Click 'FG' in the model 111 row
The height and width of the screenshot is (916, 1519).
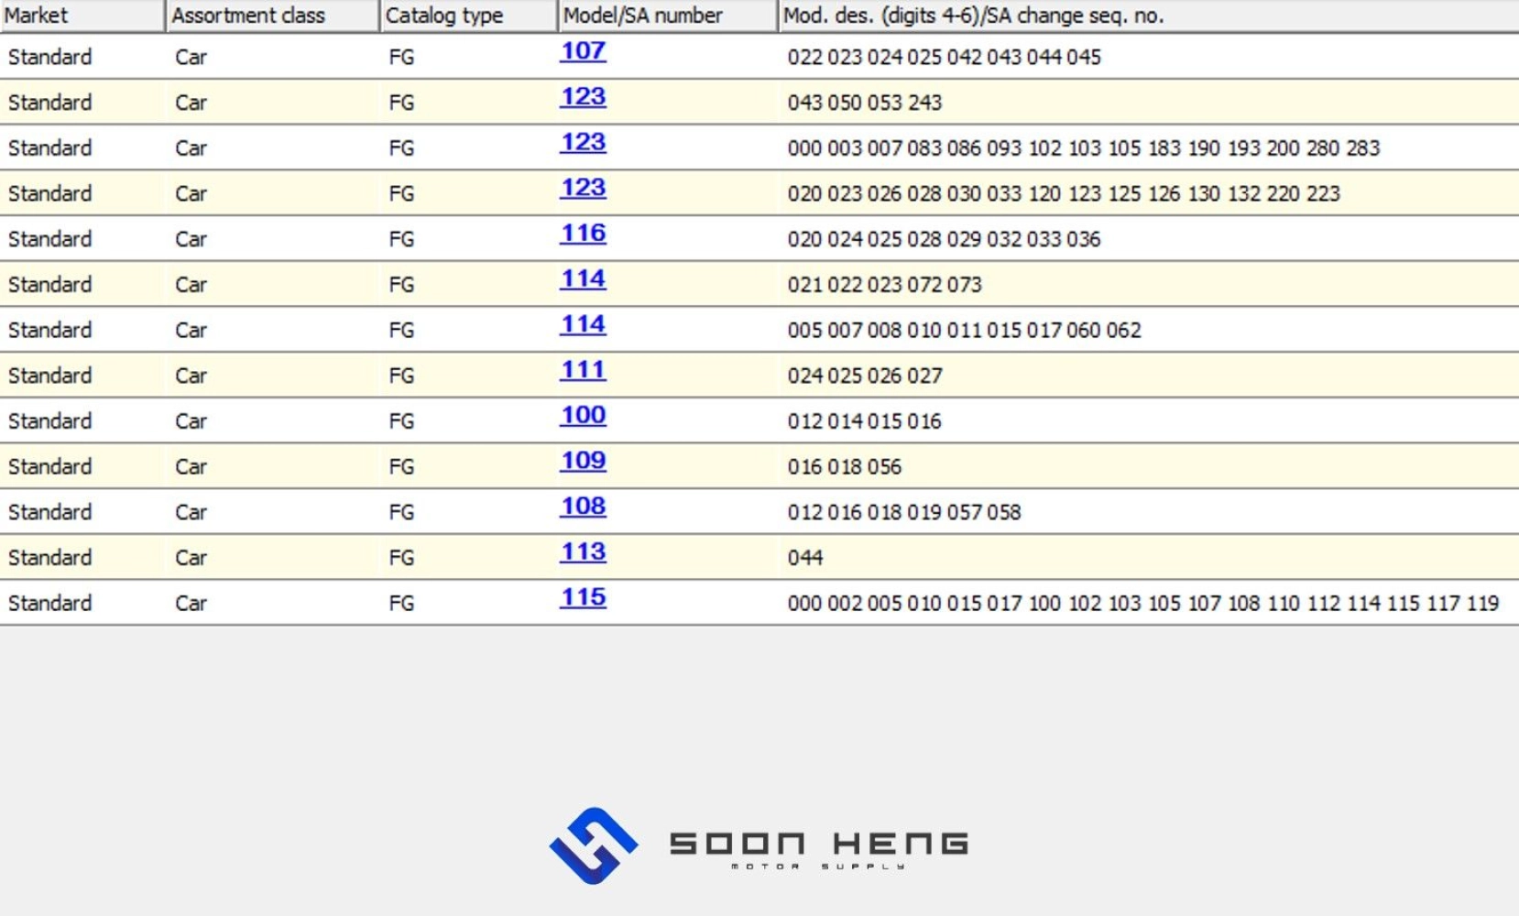(x=401, y=376)
